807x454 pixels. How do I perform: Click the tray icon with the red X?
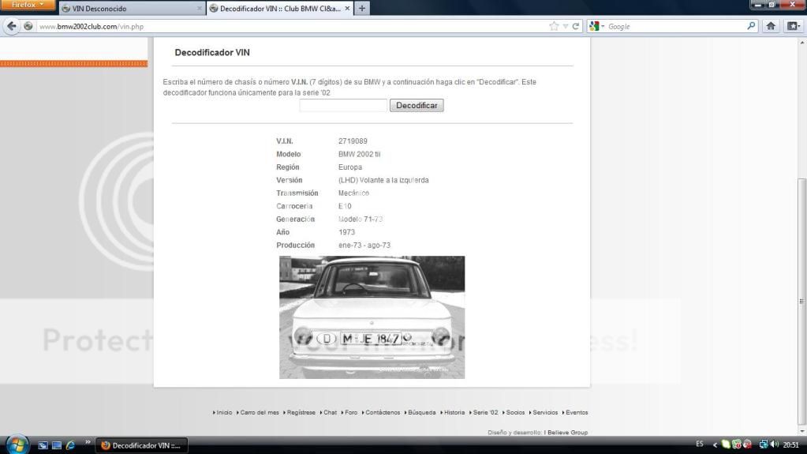(747, 445)
